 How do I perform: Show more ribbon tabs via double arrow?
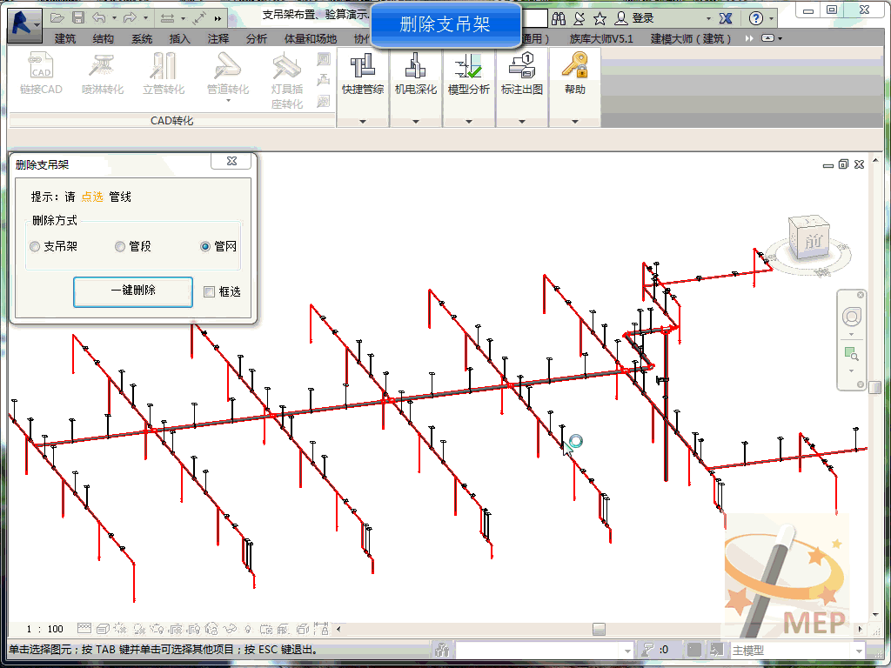point(749,38)
